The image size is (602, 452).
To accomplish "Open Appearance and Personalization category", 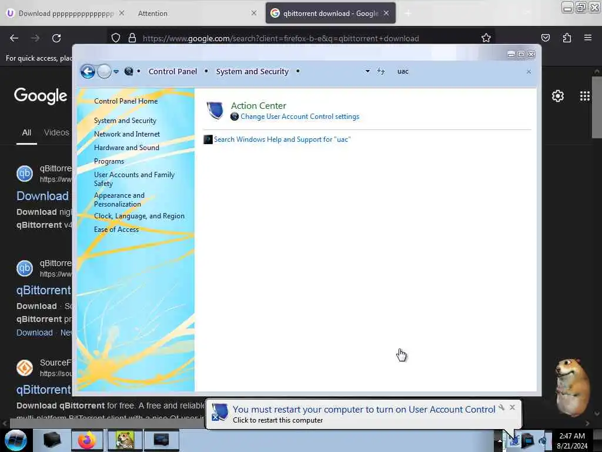I will (x=119, y=200).
